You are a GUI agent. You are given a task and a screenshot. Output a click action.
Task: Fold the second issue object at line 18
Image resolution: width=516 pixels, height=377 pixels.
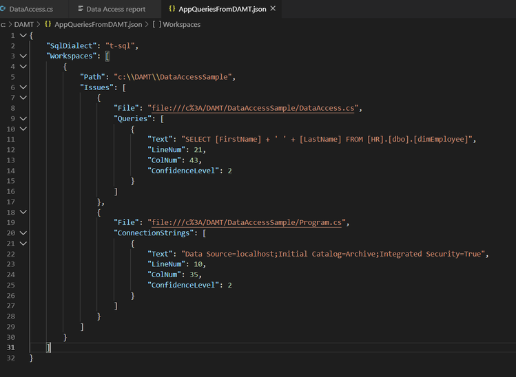(x=23, y=213)
